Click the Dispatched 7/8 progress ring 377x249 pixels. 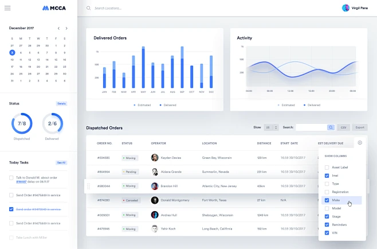click(x=22, y=123)
